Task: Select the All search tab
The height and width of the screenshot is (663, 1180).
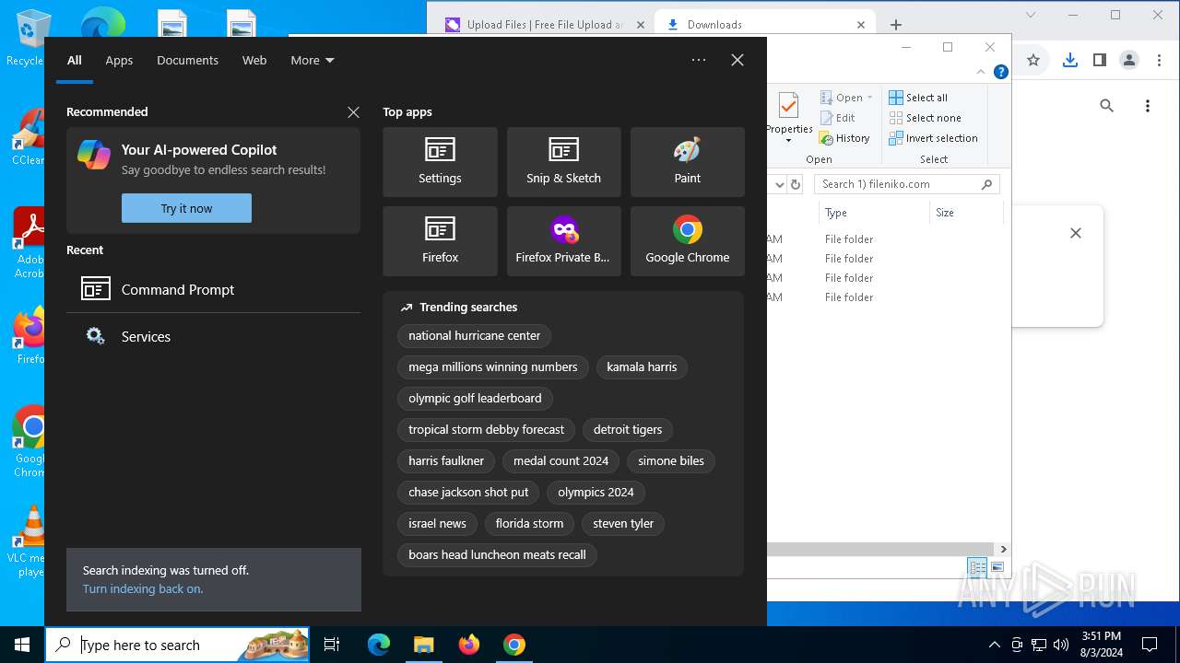Action: pyautogui.click(x=75, y=60)
